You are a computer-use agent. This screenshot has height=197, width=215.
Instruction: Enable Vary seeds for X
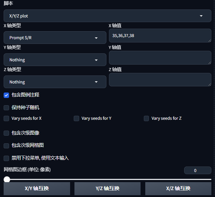6,118
